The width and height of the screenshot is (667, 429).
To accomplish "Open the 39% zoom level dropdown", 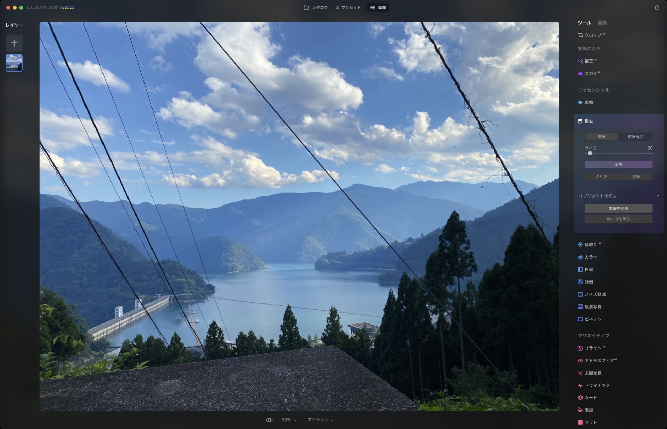I will coord(289,420).
